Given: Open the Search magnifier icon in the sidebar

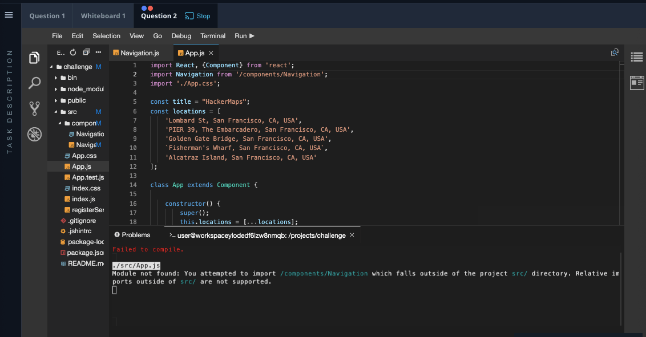Looking at the screenshot, I should pos(35,83).
